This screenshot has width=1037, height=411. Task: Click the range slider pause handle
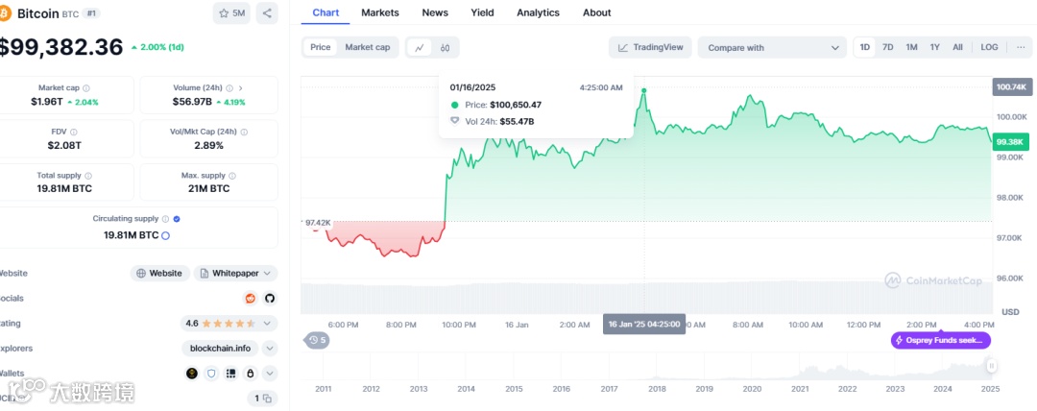click(991, 365)
